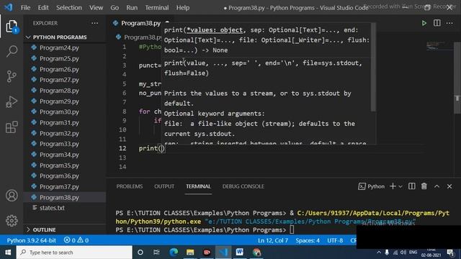This screenshot has height=259, width=461.
Task: Switch to the DEBUG CONSOLE tab
Action: tap(243, 186)
